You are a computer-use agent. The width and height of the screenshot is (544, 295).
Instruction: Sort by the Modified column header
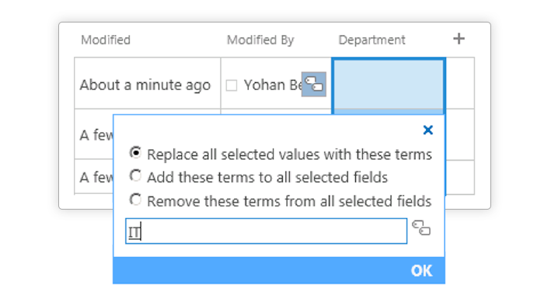(106, 40)
